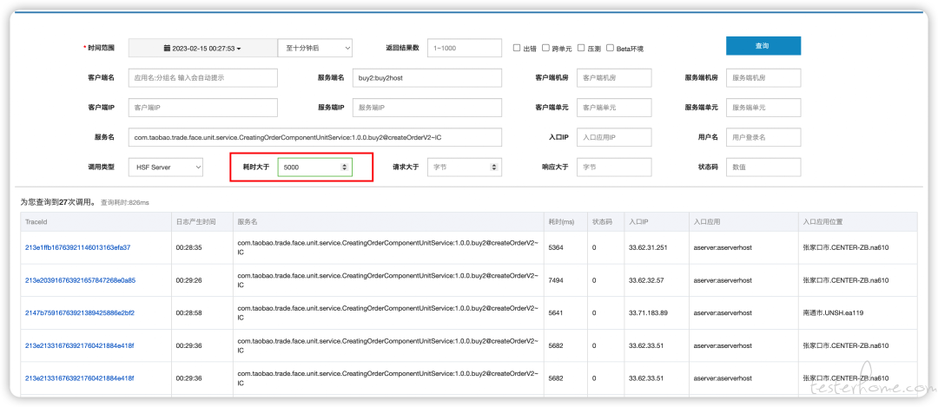Click the 返回结果数 input field

pyautogui.click(x=464, y=49)
